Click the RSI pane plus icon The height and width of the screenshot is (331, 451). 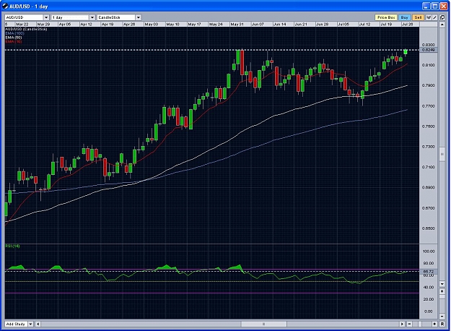[x=442, y=291]
